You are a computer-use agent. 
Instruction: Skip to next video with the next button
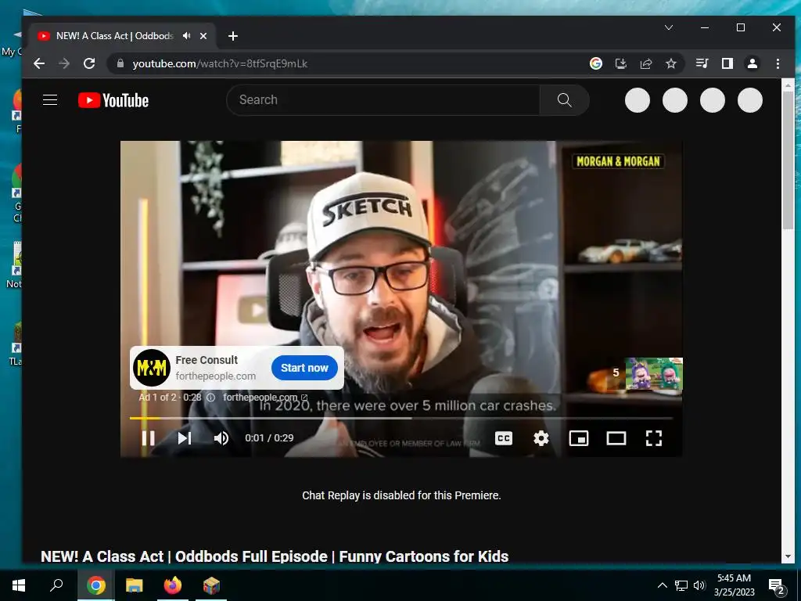185,438
